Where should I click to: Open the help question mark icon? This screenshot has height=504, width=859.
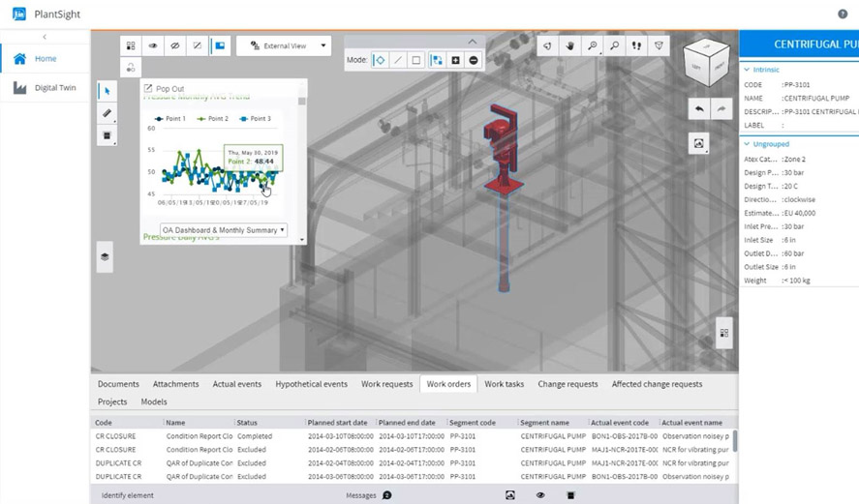[x=843, y=15]
